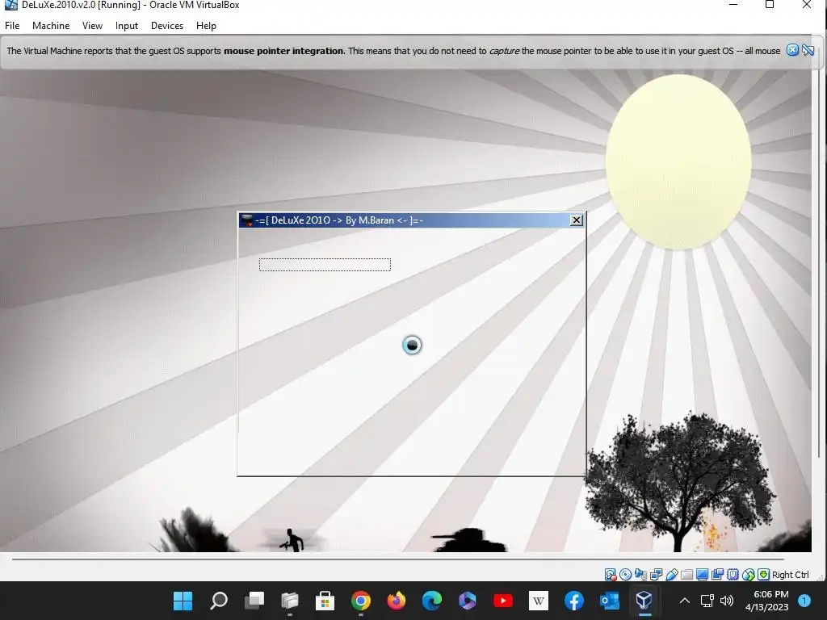The width and height of the screenshot is (827, 620).
Task: Launch Firefox from the taskbar
Action: (396, 601)
